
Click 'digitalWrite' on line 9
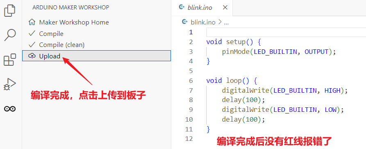(246, 110)
